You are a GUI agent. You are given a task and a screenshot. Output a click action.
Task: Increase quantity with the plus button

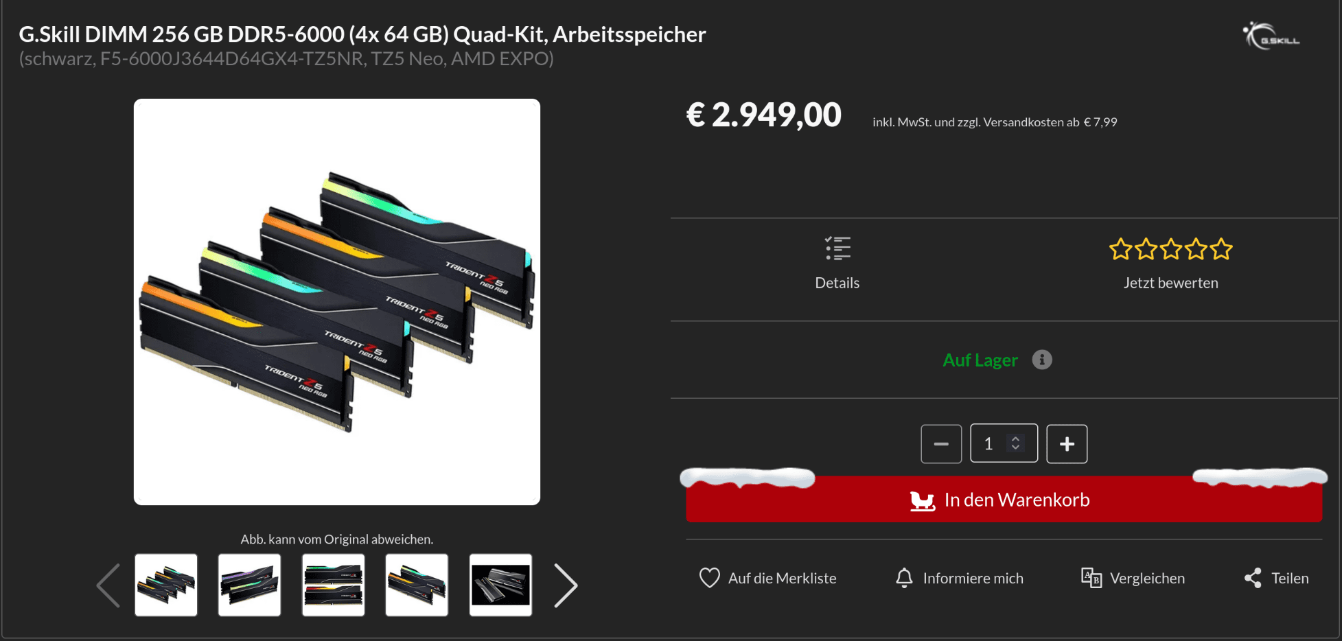(1067, 444)
